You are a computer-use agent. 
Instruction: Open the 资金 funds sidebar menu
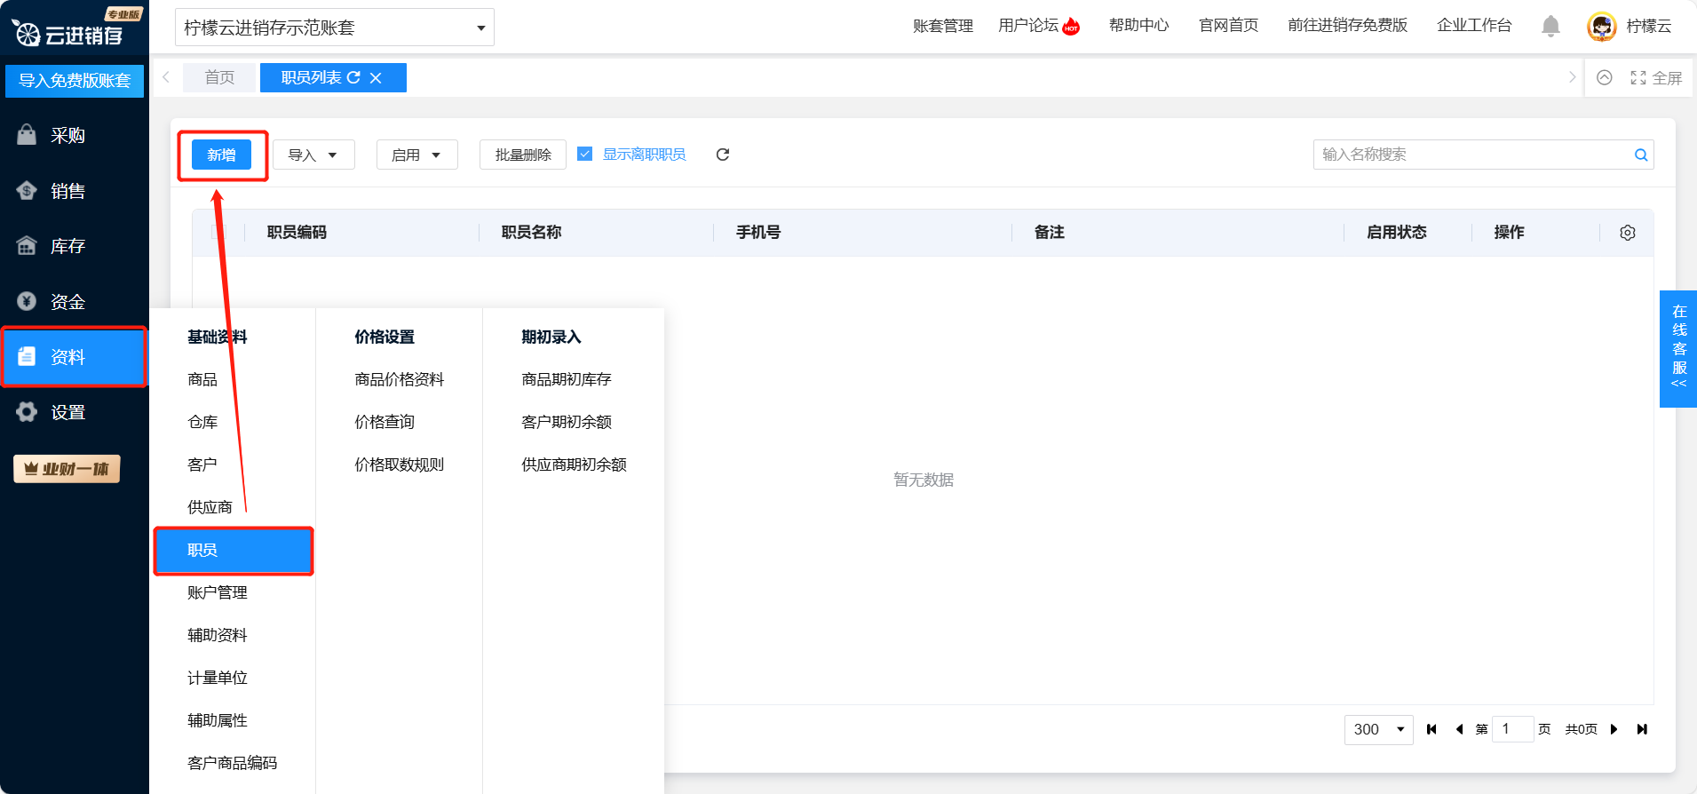pos(74,302)
